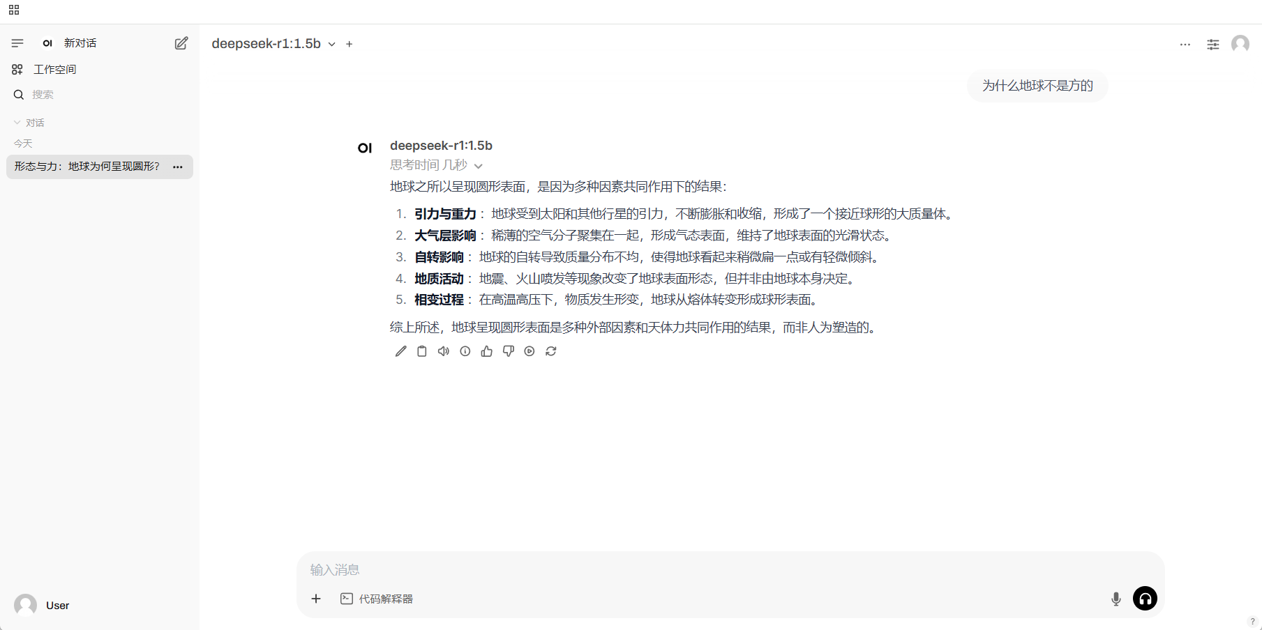The height and width of the screenshot is (630, 1262).
Task: Click the bold text 相变过程
Action: [439, 300]
